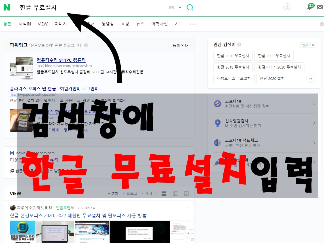The height and width of the screenshot is (243, 324).
Task: Filter VIEW results by 블로그
Action: click(130, 193)
